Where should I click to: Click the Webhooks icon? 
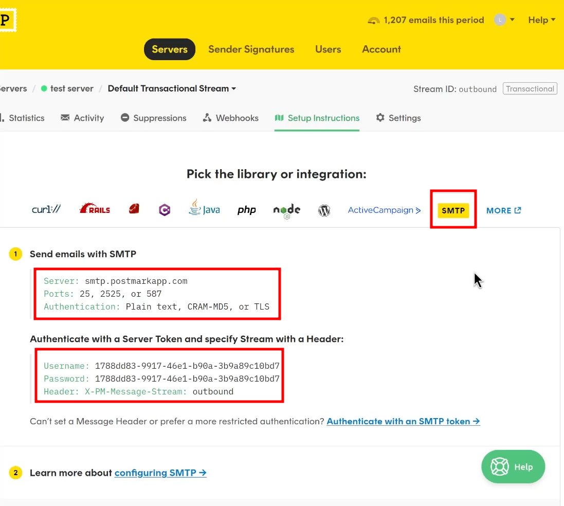(x=207, y=118)
